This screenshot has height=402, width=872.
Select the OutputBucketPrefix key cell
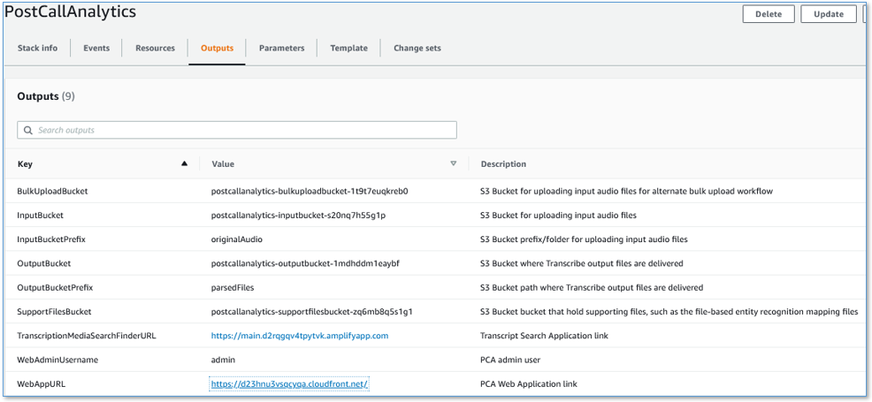pos(55,288)
